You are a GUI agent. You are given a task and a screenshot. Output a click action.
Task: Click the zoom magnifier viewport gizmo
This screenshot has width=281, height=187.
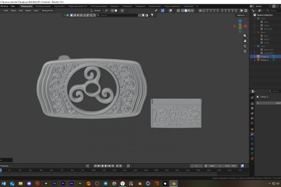tap(245, 36)
